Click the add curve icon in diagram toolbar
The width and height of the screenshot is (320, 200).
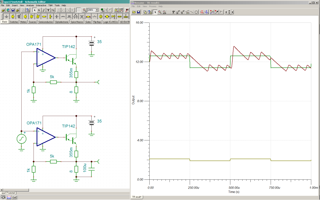click(212, 12)
